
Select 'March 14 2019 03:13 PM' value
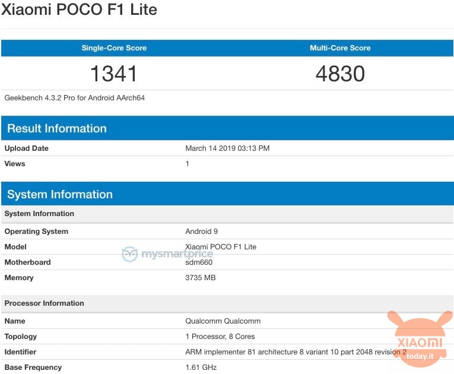click(x=227, y=148)
